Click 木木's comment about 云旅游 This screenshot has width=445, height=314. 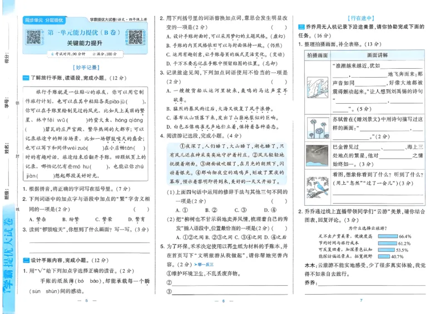365,270
